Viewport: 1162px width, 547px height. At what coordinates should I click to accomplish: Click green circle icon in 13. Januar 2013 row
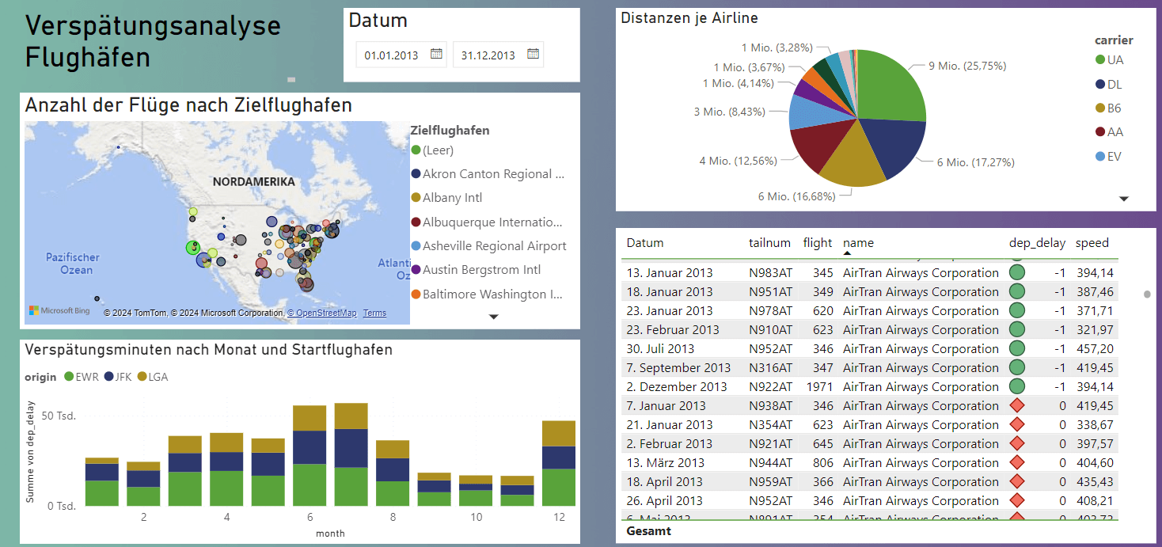tap(1017, 272)
